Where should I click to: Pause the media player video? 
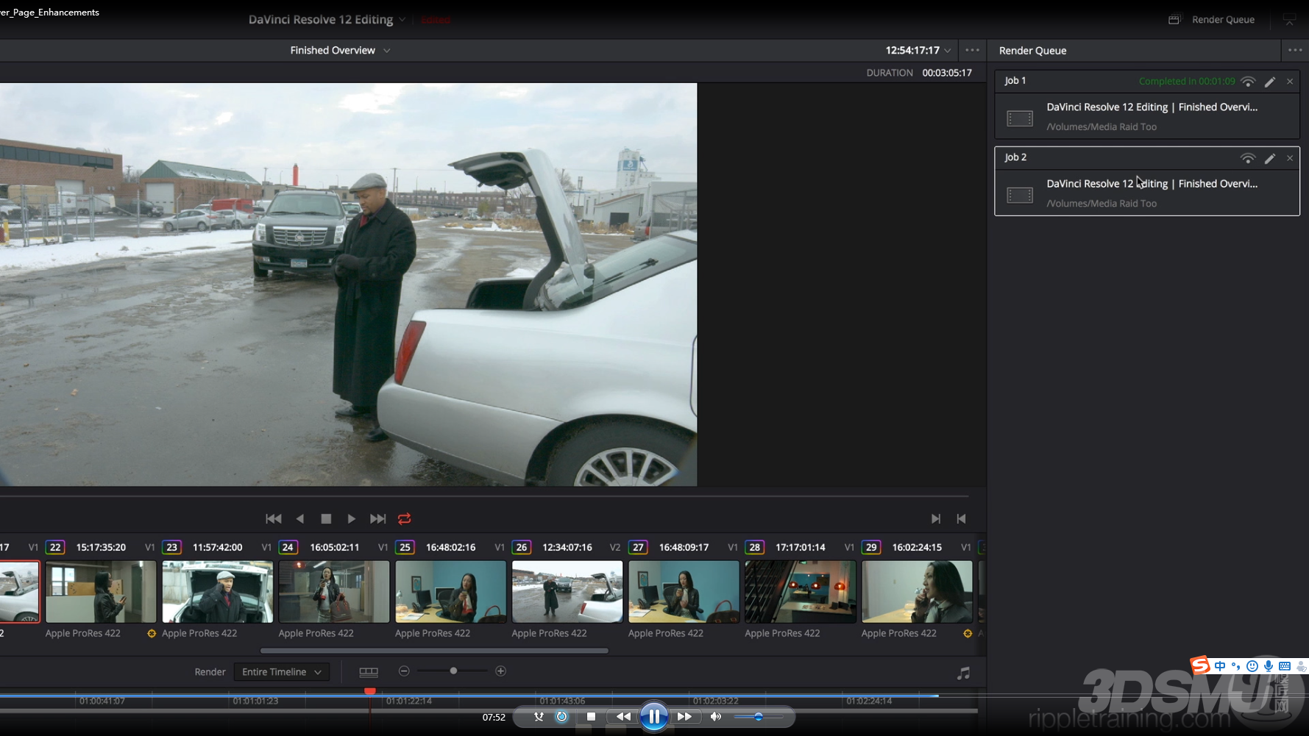(x=653, y=716)
